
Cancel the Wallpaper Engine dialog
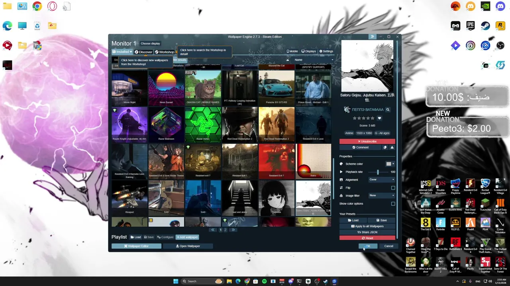coord(388,246)
